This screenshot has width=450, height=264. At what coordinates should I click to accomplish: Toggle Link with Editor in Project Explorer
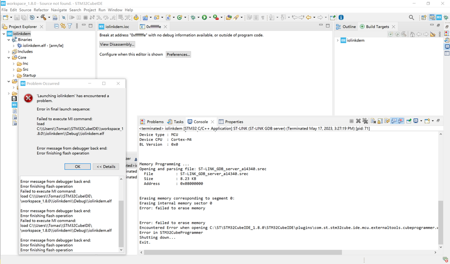(63, 26)
